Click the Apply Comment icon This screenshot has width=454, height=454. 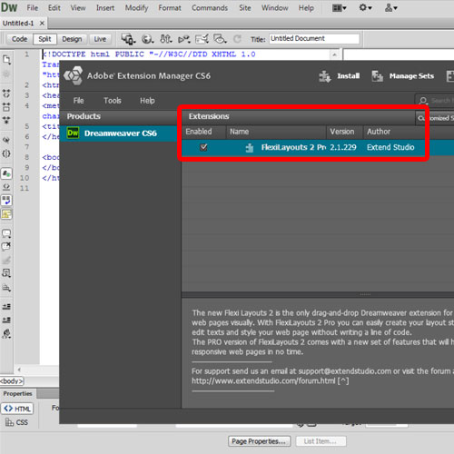pos(6,233)
